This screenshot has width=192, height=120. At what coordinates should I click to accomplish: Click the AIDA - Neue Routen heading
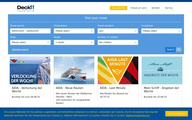tap(69, 88)
